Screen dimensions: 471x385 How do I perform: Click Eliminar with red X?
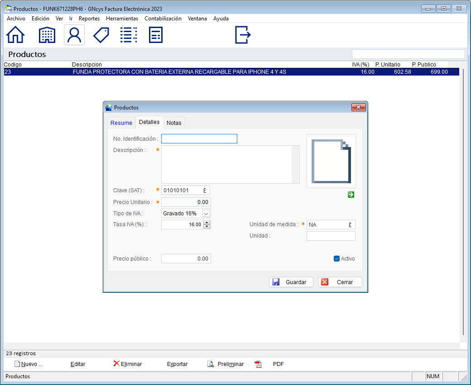click(x=128, y=364)
